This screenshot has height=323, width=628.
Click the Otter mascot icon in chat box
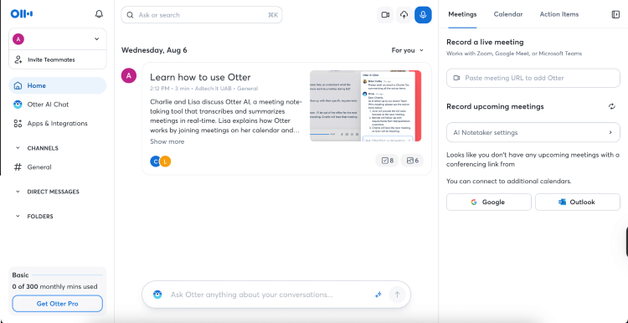pyautogui.click(x=157, y=295)
